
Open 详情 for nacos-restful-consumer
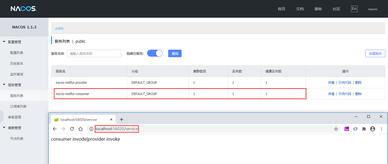(331, 94)
